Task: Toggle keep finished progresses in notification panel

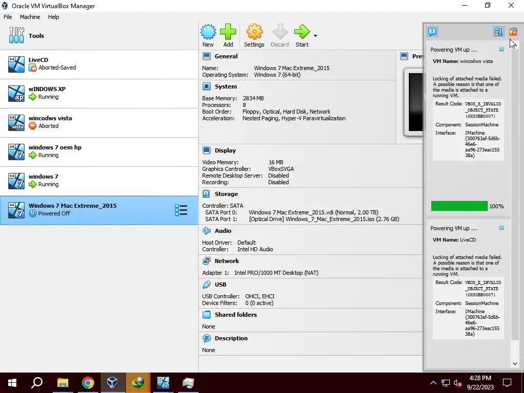Action: point(498,32)
